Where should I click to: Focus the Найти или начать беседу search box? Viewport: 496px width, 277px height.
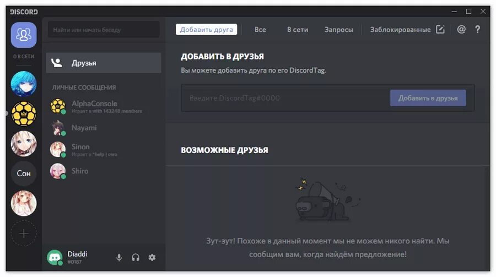point(104,30)
